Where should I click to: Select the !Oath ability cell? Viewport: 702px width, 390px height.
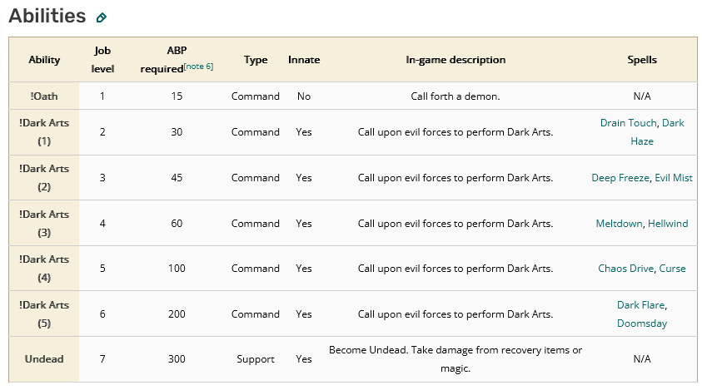point(44,96)
